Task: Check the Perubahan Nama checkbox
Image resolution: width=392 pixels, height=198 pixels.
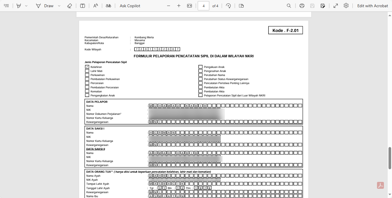Action: tap(200, 75)
